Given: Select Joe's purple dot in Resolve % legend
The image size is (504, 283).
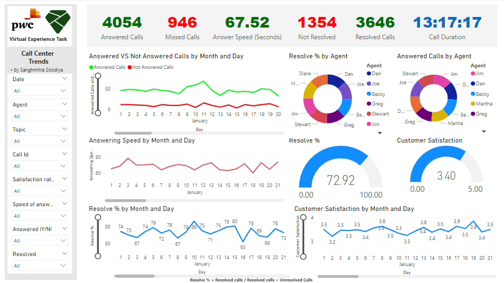Looking at the screenshot, I should [369, 84].
